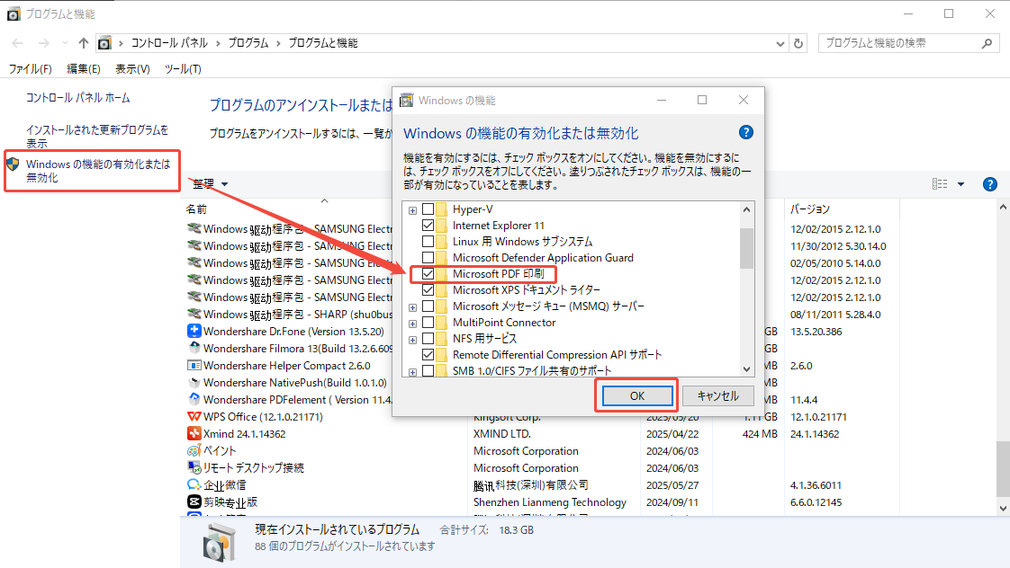This screenshot has height=568, width=1010.
Task: Select Wondershare NativePush program icon
Action: pyautogui.click(x=194, y=382)
